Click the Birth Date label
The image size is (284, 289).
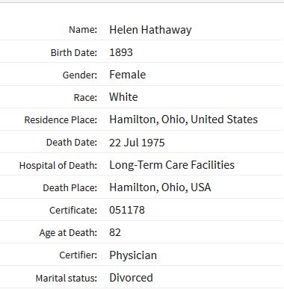74,52
